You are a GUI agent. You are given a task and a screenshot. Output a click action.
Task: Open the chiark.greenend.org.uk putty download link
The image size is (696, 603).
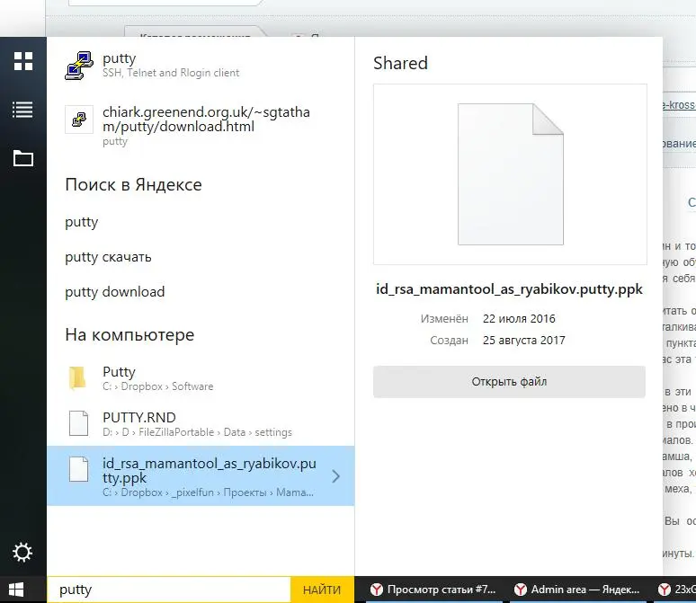pos(207,120)
